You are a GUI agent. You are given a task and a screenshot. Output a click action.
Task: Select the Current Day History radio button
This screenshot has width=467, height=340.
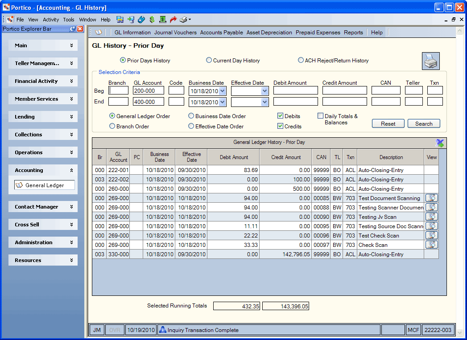pos(209,61)
